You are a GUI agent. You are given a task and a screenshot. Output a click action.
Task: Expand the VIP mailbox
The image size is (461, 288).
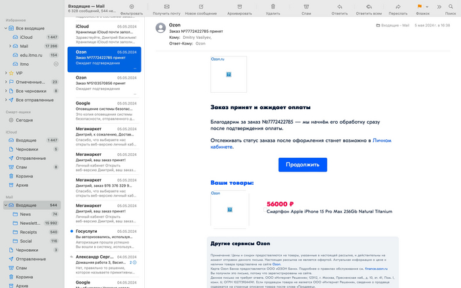[5, 73]
